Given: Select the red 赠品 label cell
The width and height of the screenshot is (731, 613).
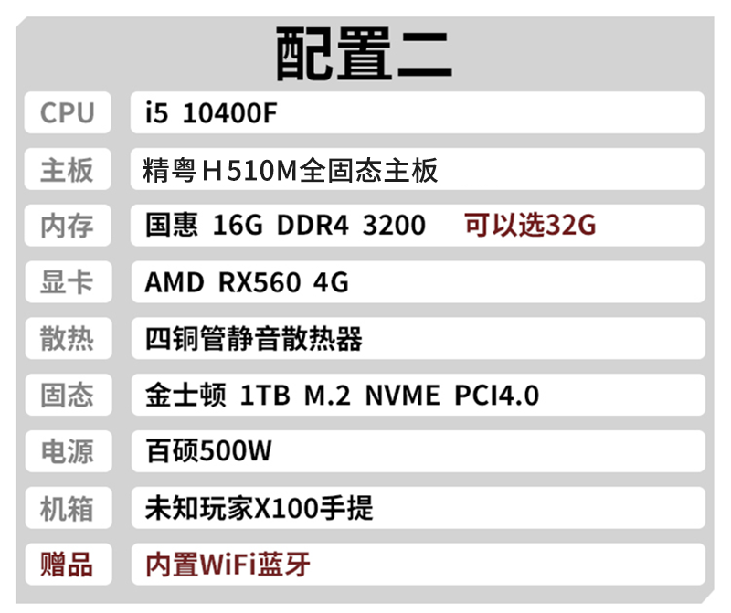Looking at the screenshot, I should pos(68,564).
